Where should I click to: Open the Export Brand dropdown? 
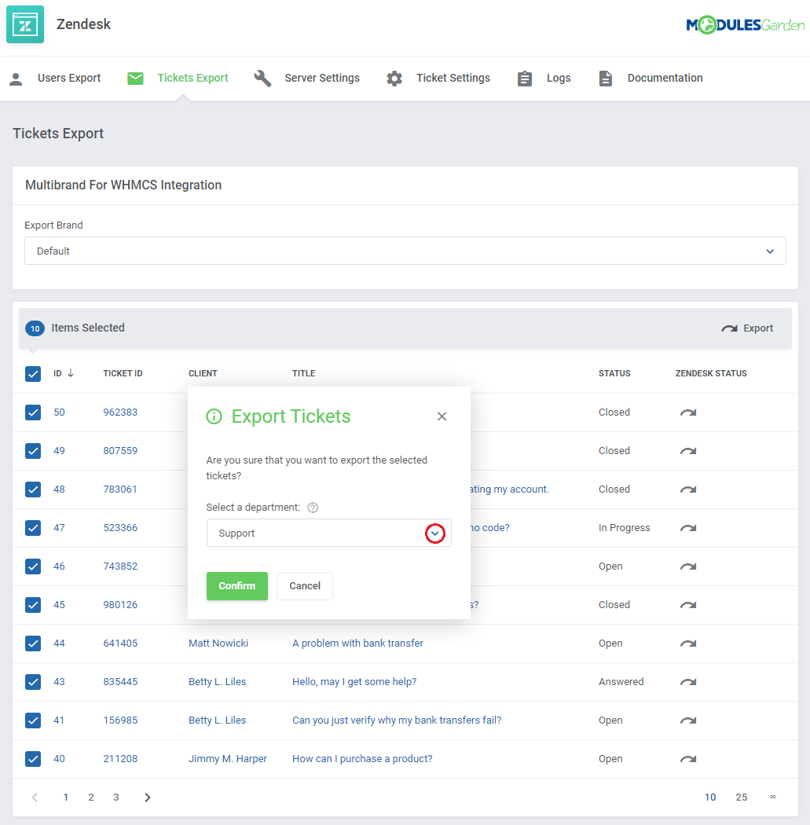405,251
